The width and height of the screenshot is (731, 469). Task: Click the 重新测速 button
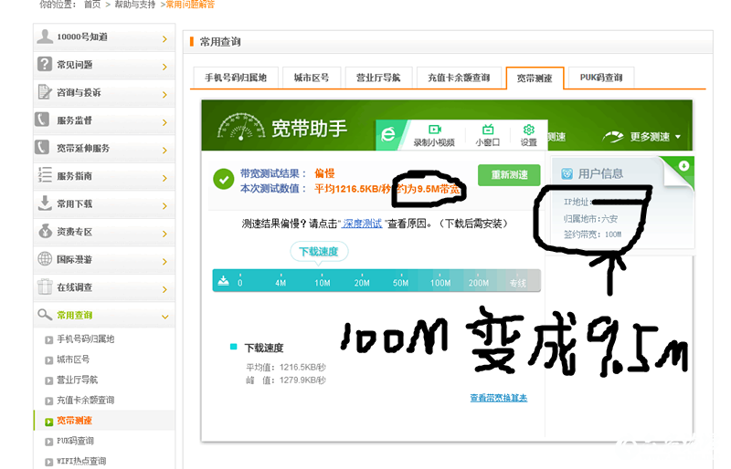click(509, 175)
